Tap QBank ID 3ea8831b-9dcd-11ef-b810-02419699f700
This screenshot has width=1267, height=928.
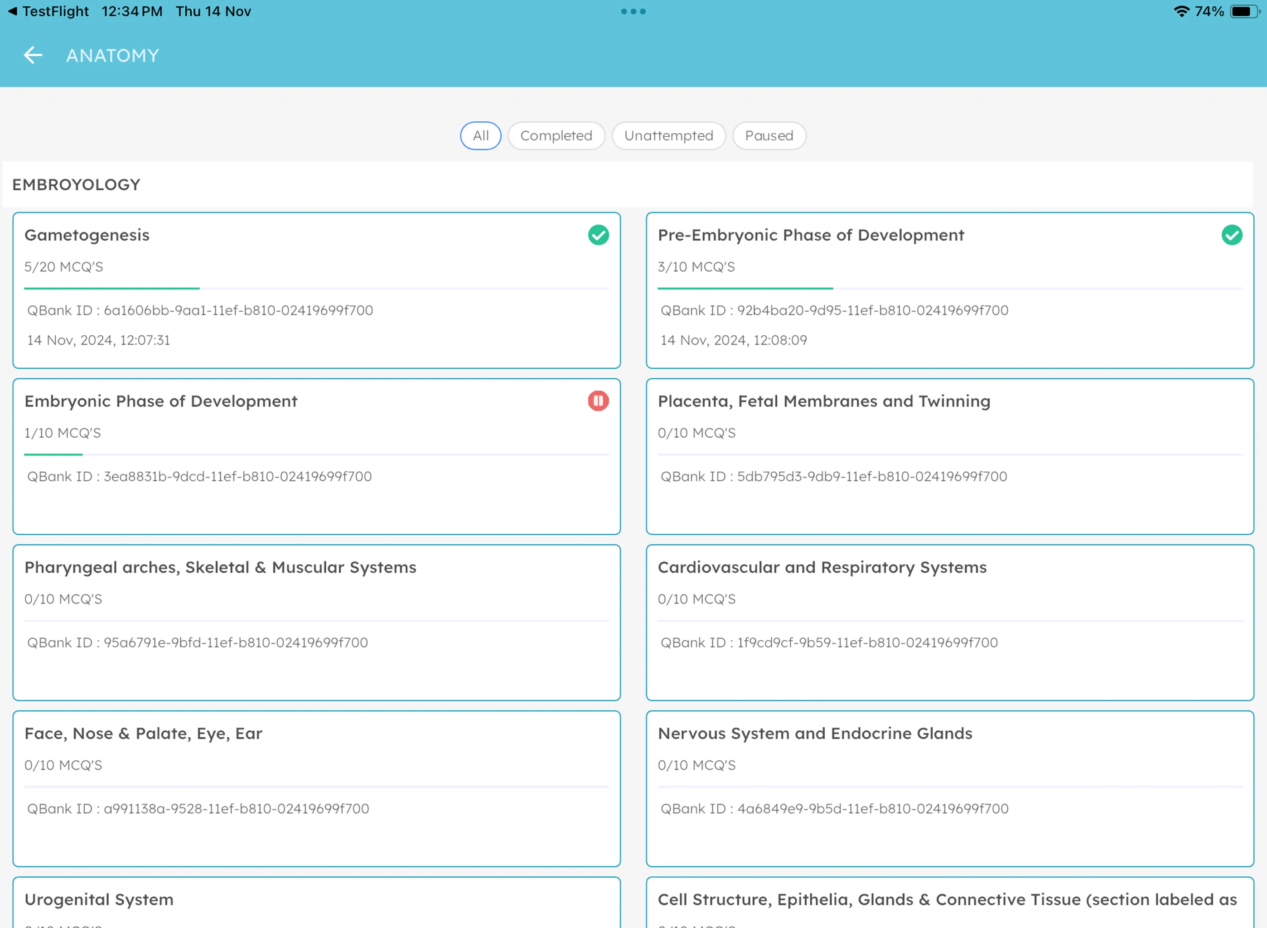coord(199,477)
